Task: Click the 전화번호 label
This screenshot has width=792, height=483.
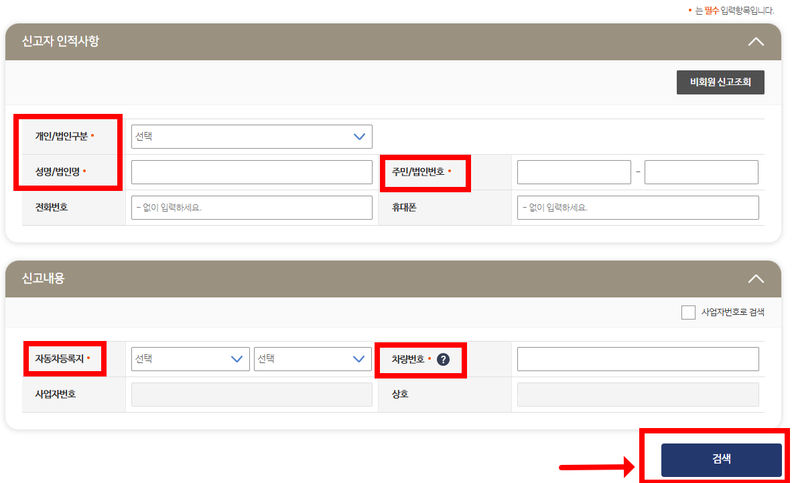Action: (x=51, y=207)
